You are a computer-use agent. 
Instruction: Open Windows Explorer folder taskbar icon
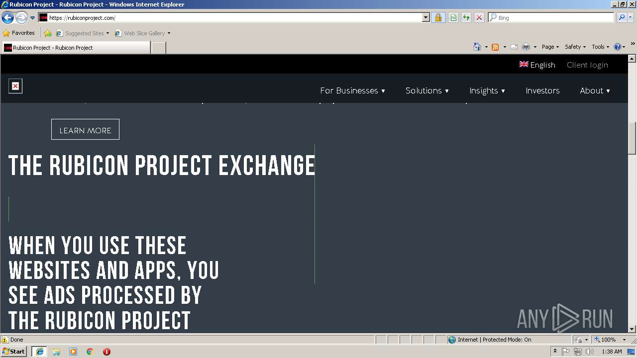tap(56, 352)
